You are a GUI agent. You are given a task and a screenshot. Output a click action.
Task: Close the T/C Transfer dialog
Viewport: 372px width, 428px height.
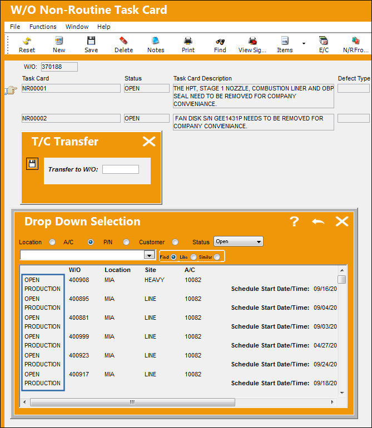point(149,142)
